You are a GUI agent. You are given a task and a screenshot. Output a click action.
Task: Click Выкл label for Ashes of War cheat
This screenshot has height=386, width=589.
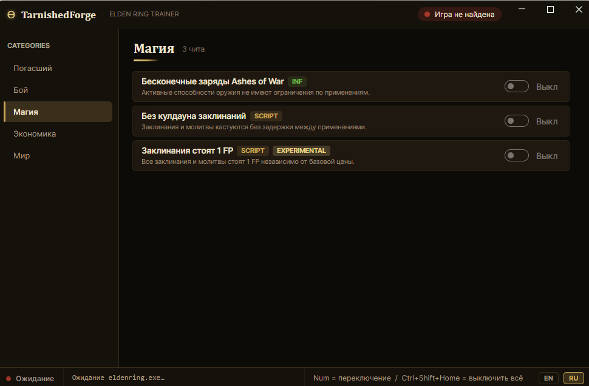[546, 87]
